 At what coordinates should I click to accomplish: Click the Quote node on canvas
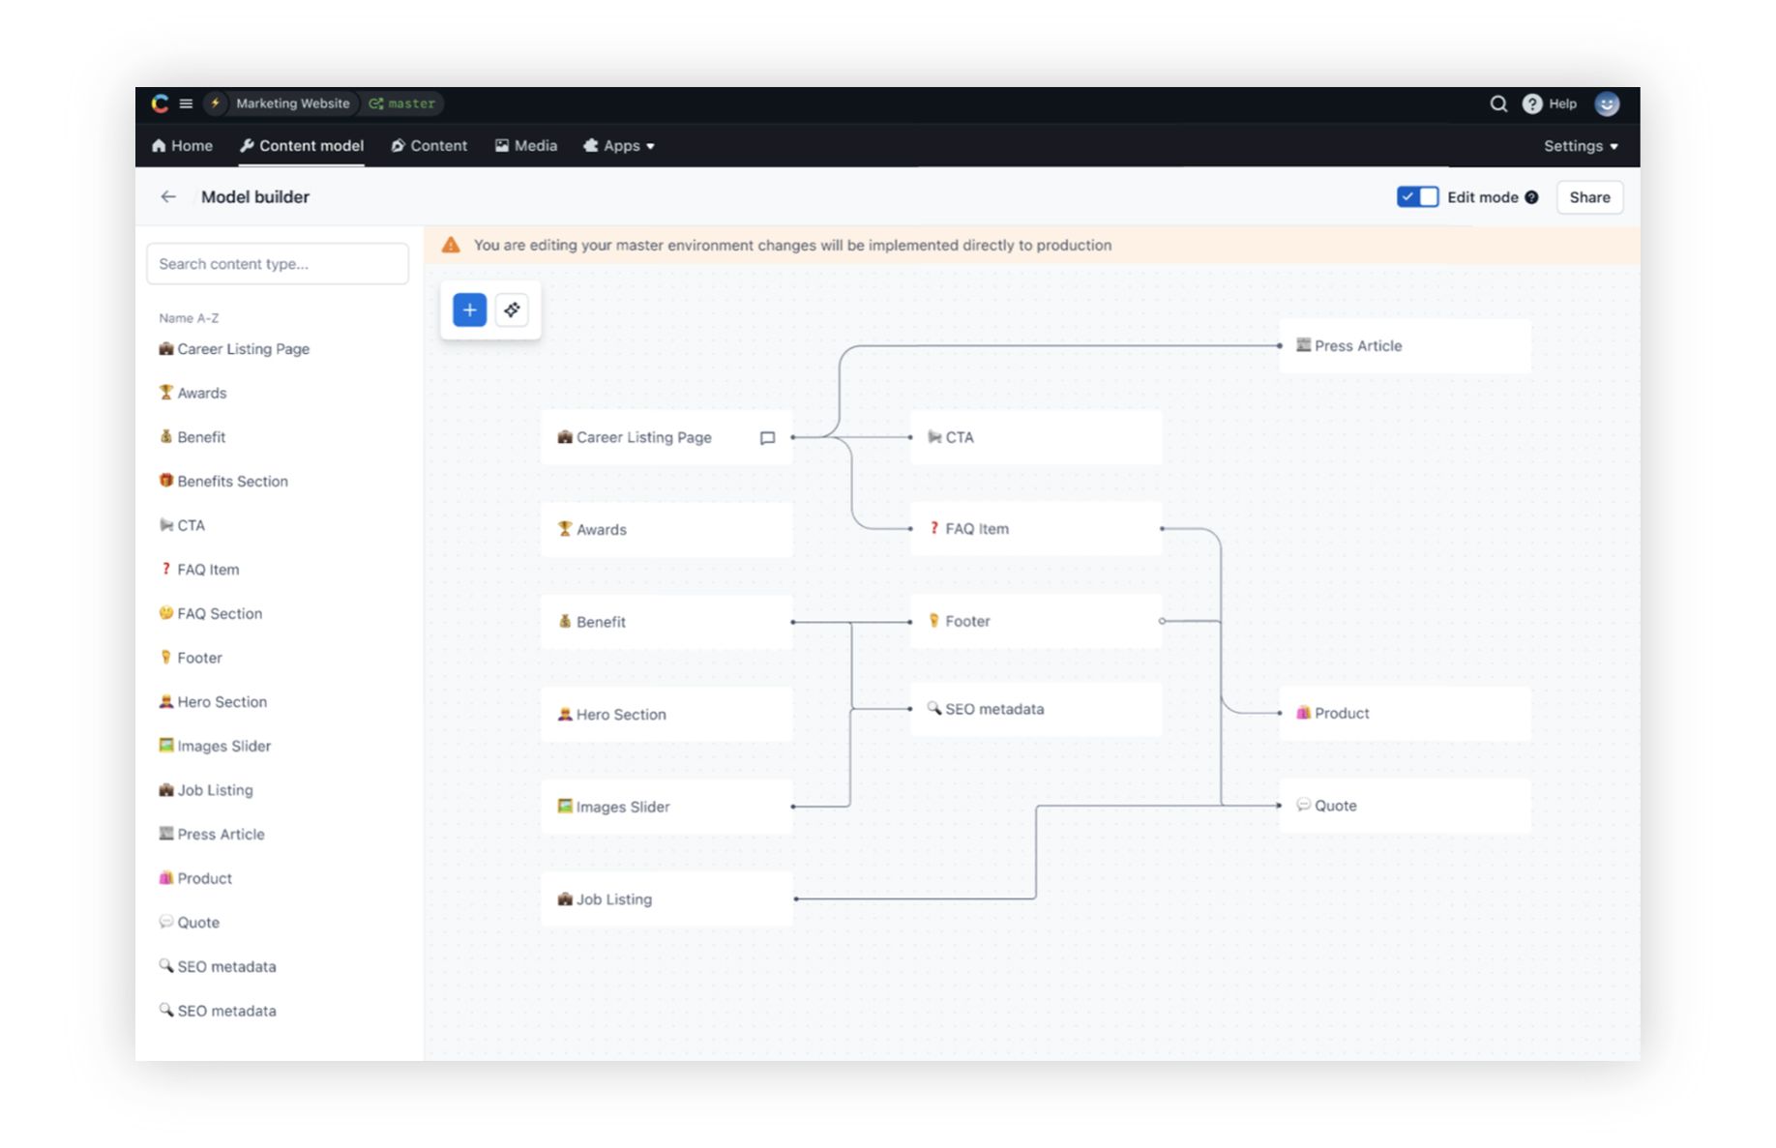[1405, 806]
